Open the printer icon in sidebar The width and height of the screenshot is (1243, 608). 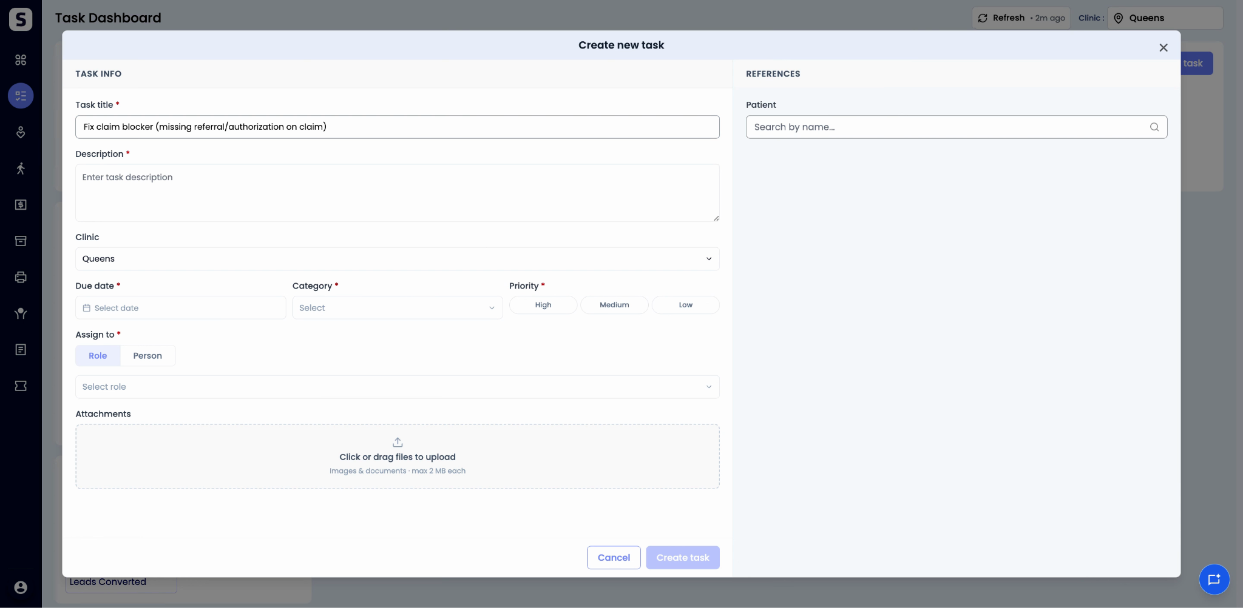[21, 277]
